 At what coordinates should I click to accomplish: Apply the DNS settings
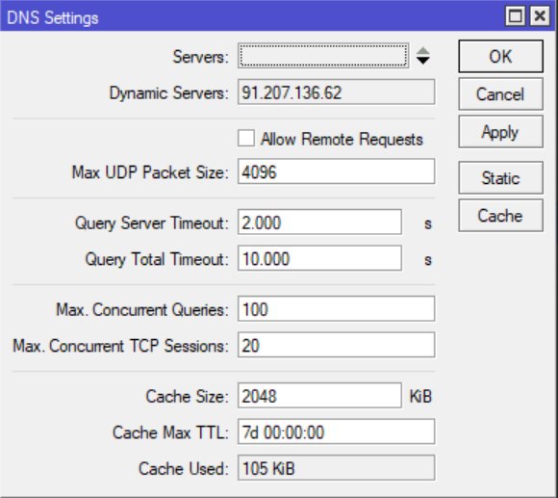pos(500,132)
